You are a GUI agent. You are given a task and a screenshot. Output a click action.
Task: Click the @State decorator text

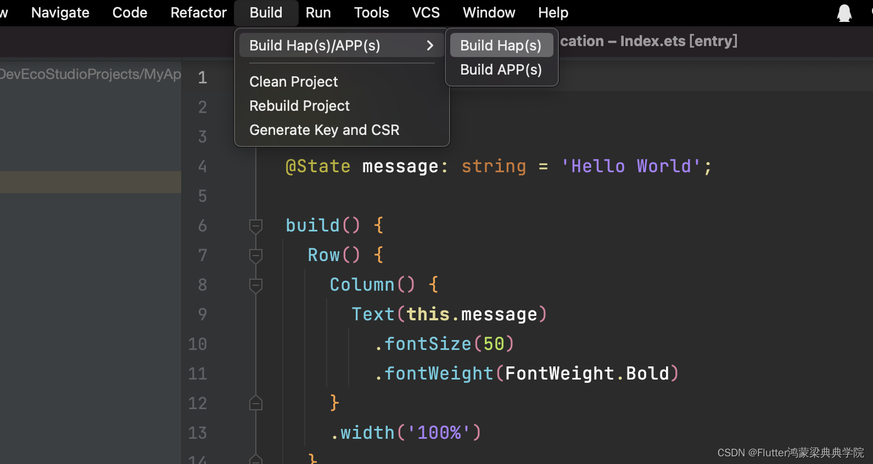coord(318,166)
